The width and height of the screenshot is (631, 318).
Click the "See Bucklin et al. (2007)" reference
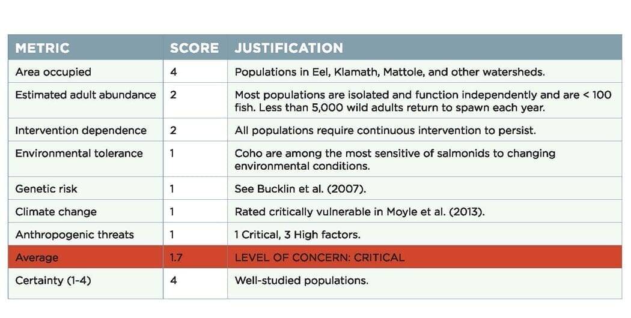[300, 189]
